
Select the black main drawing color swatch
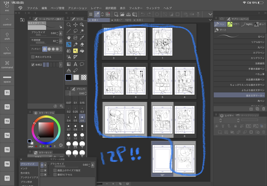click(69, 77)
